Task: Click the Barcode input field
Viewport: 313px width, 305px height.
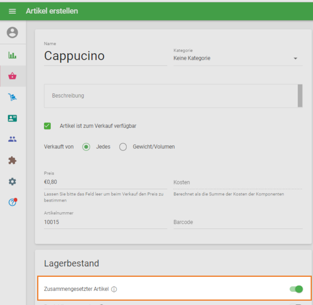Action: 238,222
